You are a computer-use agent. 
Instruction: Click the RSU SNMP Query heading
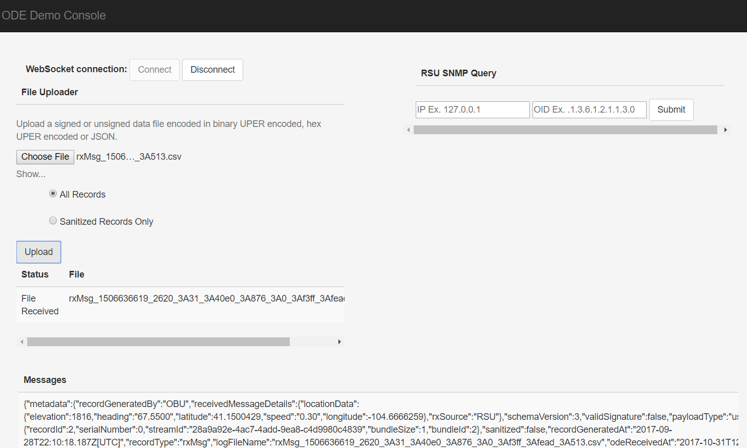tap(459, 73)
